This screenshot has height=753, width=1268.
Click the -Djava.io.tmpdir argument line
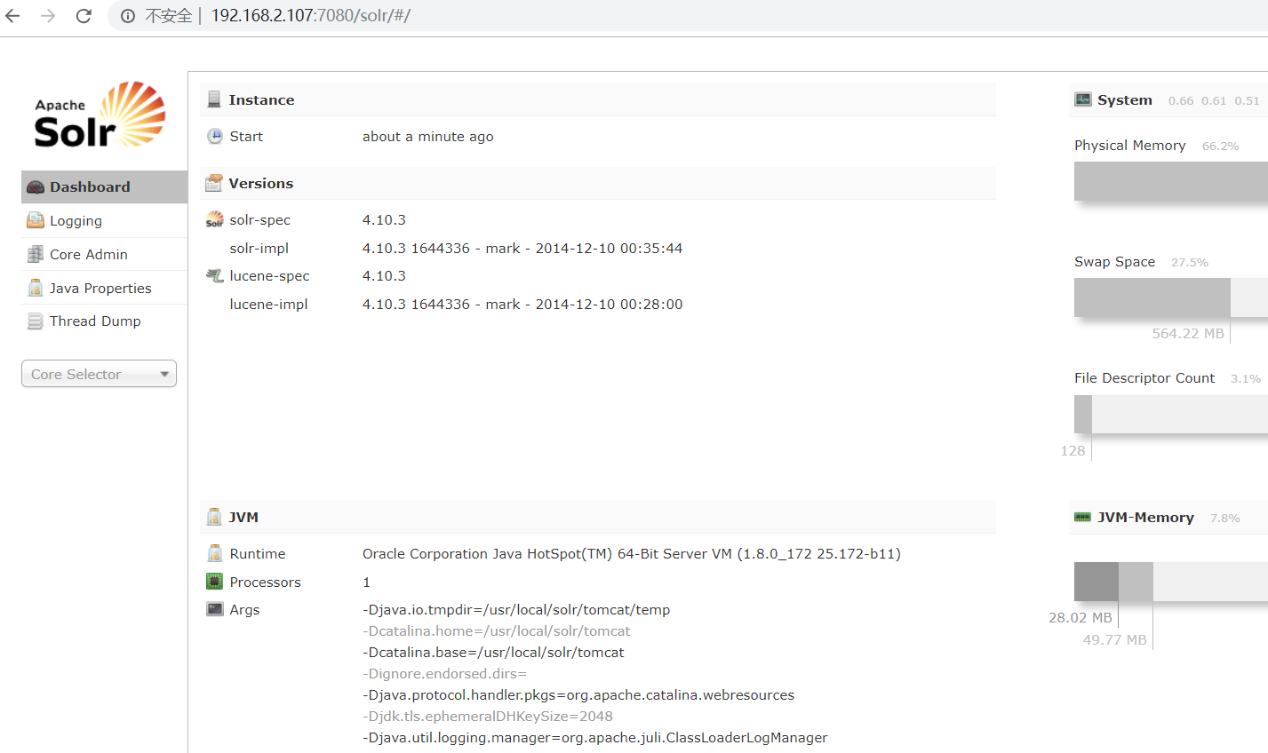tap(516, 610)
